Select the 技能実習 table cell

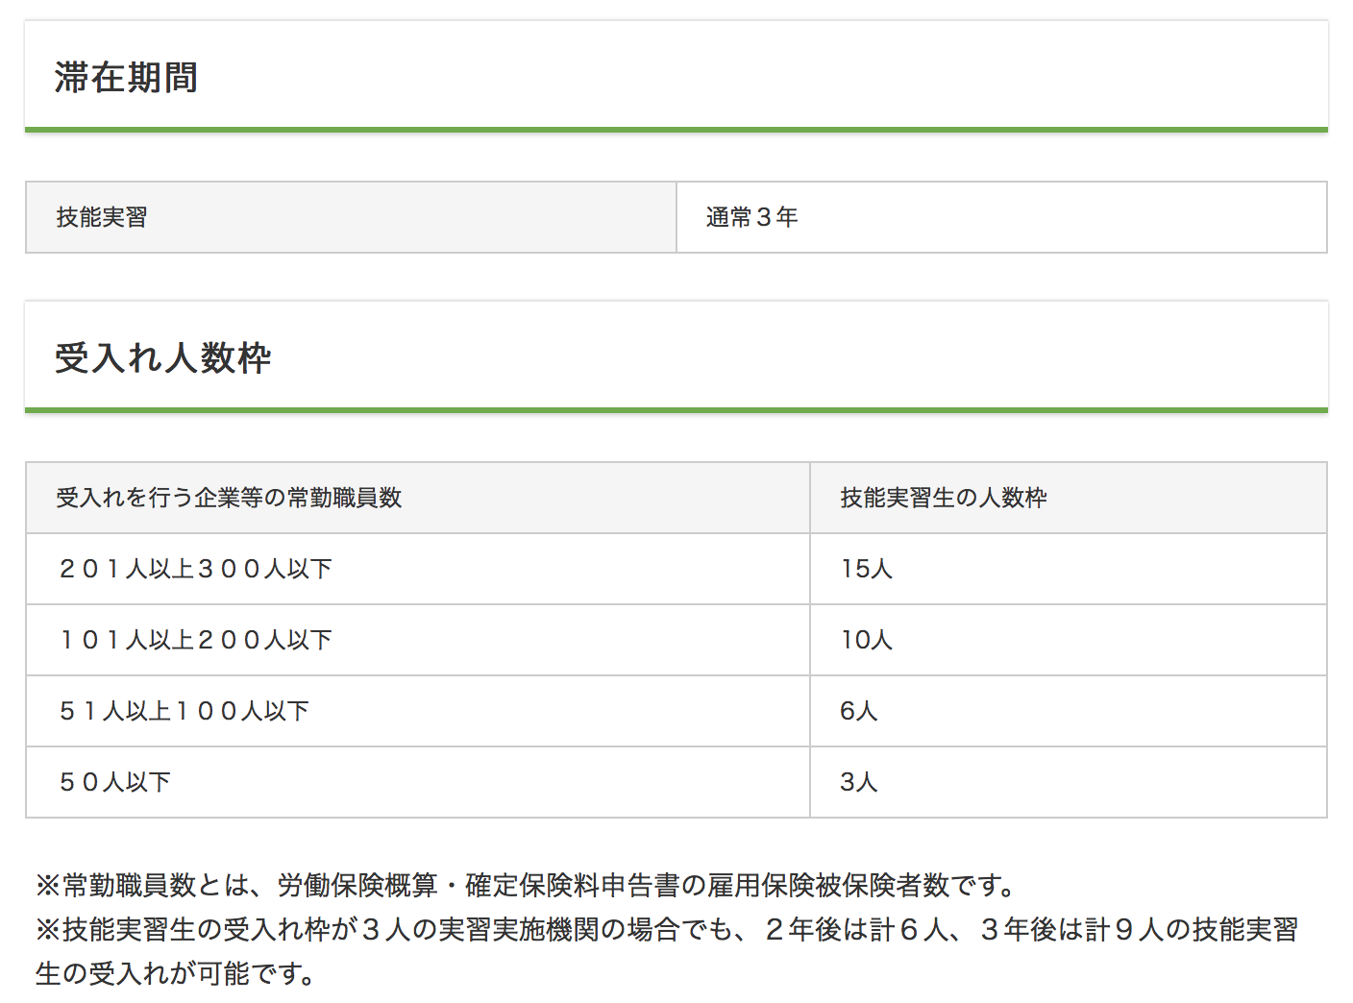coord(102,218)
